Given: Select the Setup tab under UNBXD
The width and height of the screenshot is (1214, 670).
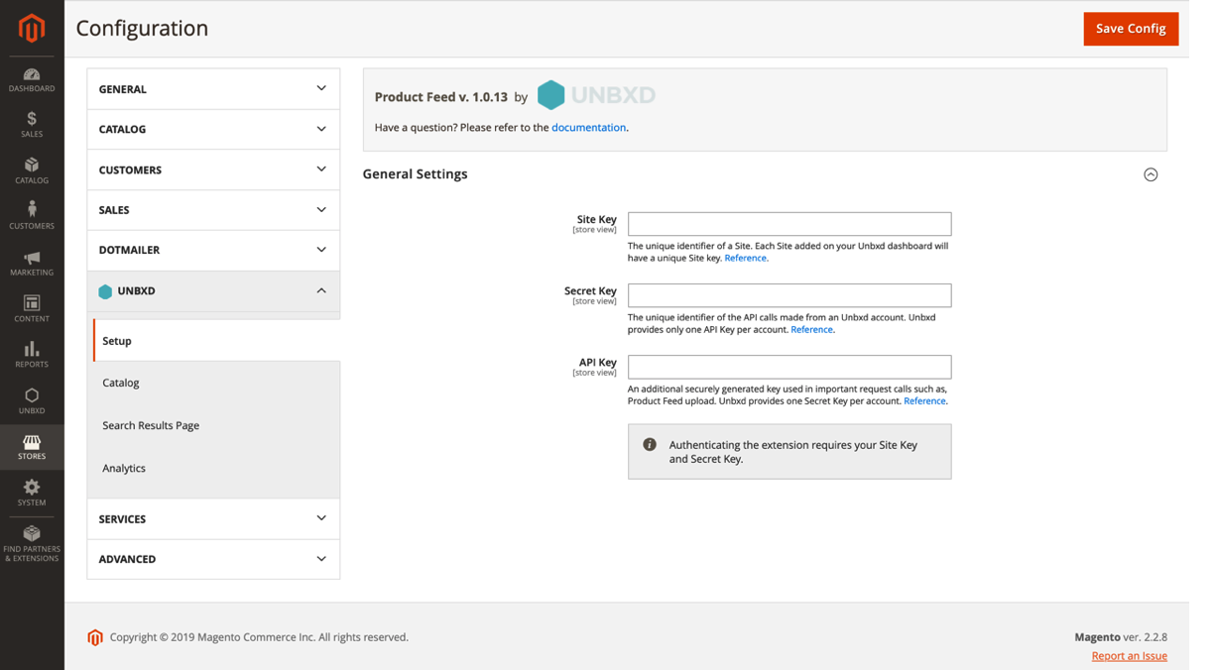Looking at the screenshot, I should 216,341.
